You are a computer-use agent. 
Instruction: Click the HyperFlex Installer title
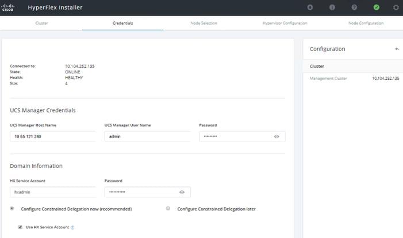[x=55, y=7]
